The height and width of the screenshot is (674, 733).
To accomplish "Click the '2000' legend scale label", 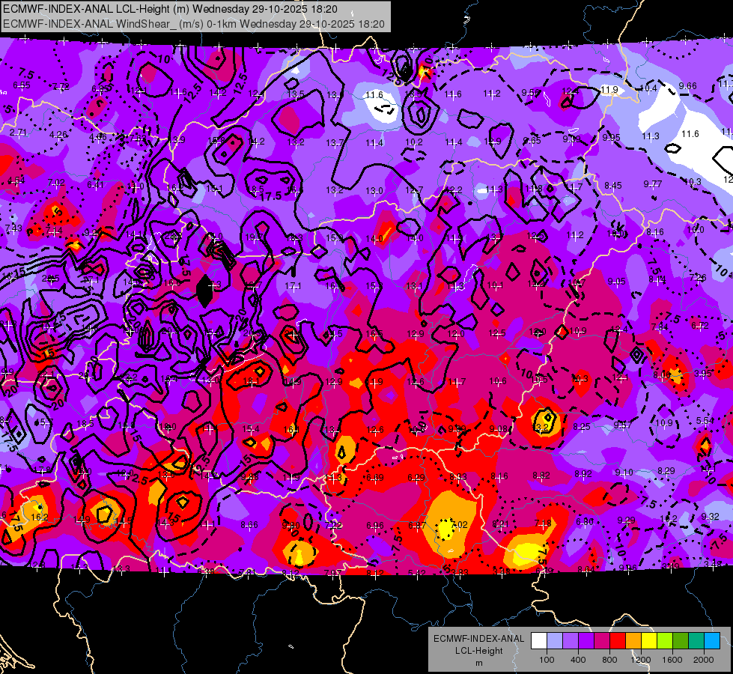I will pos(704,660).
